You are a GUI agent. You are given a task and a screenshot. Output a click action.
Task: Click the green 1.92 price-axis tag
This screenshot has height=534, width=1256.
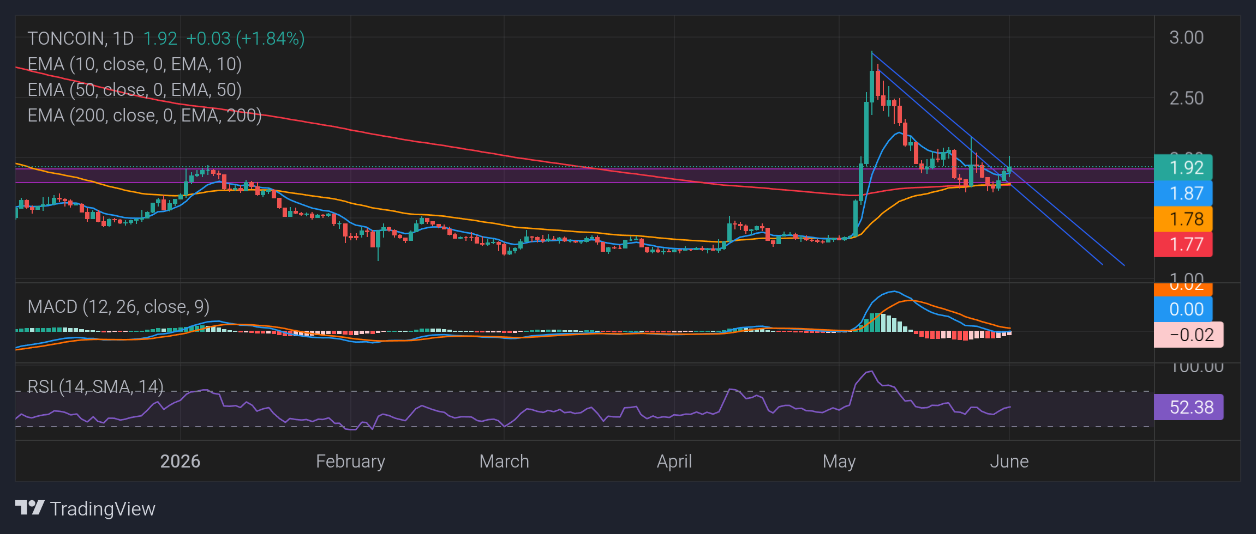point(1183,167)
